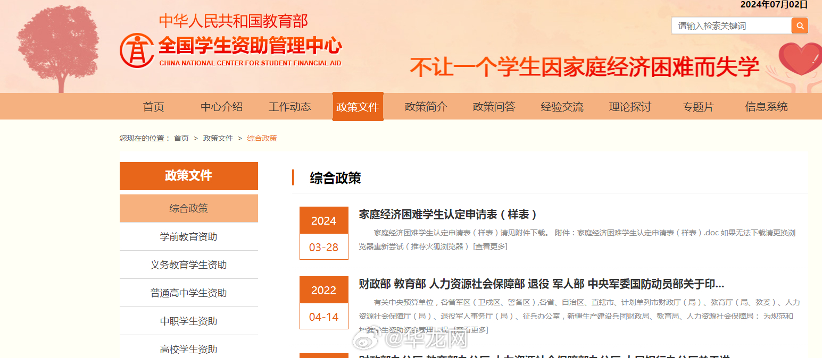Open the 中心介绍 navigation item

point(222,107)
